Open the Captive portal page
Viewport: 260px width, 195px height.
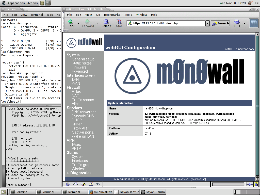coord(83,132)
